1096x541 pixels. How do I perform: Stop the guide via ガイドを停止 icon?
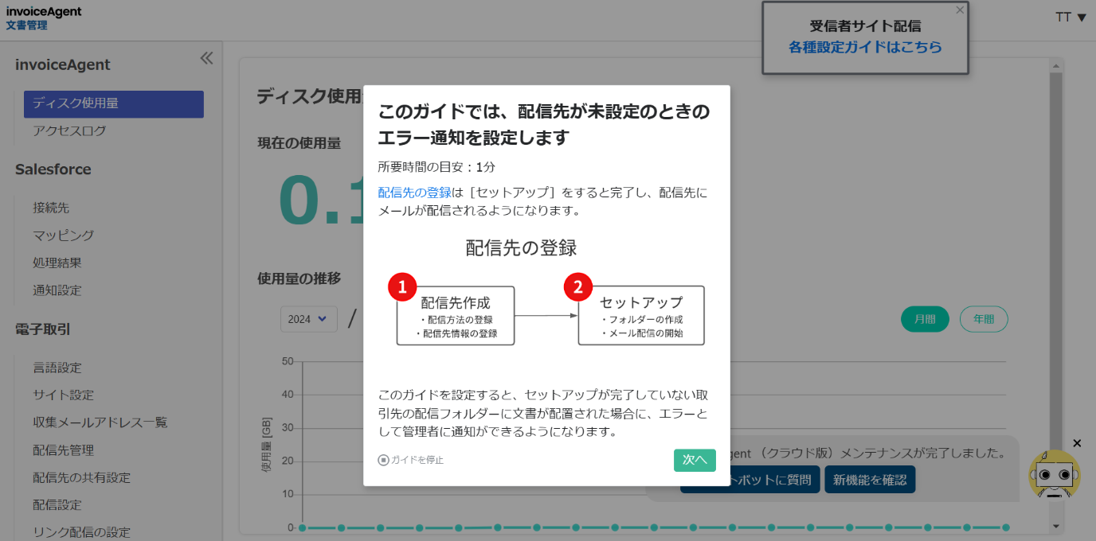point(384,460)
